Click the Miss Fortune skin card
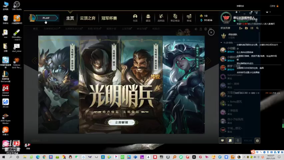Viewport: 284px width, 160px height. coord(184,85)
